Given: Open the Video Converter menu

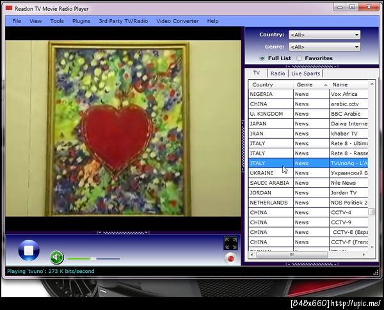Looking at the screenshot, I should (177, 21).
